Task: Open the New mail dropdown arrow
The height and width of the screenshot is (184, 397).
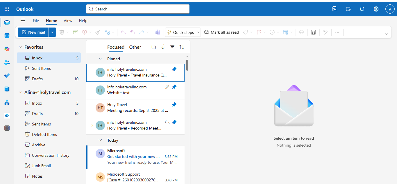Action: coord(52,32)
